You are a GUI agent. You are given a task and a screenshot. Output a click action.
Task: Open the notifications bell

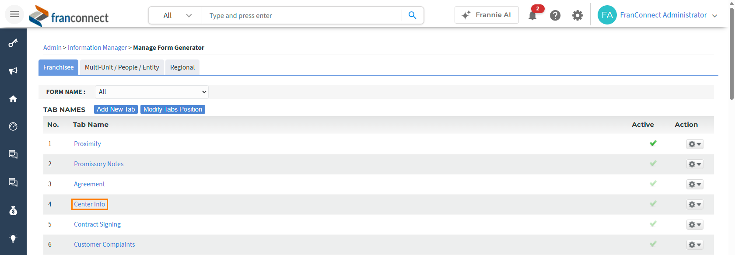pyautogui.click(x=532, y=16)
